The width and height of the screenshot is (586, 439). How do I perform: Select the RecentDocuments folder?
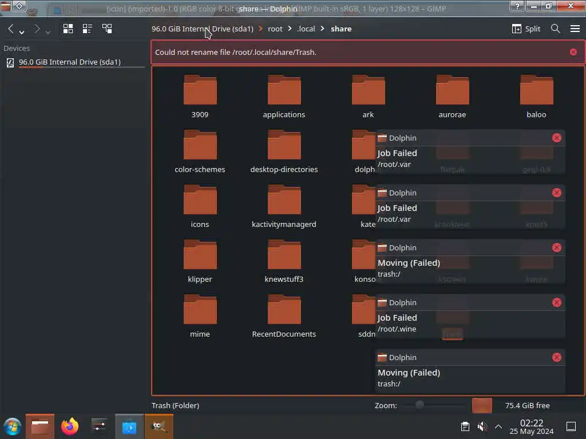[x=284, y=316]
